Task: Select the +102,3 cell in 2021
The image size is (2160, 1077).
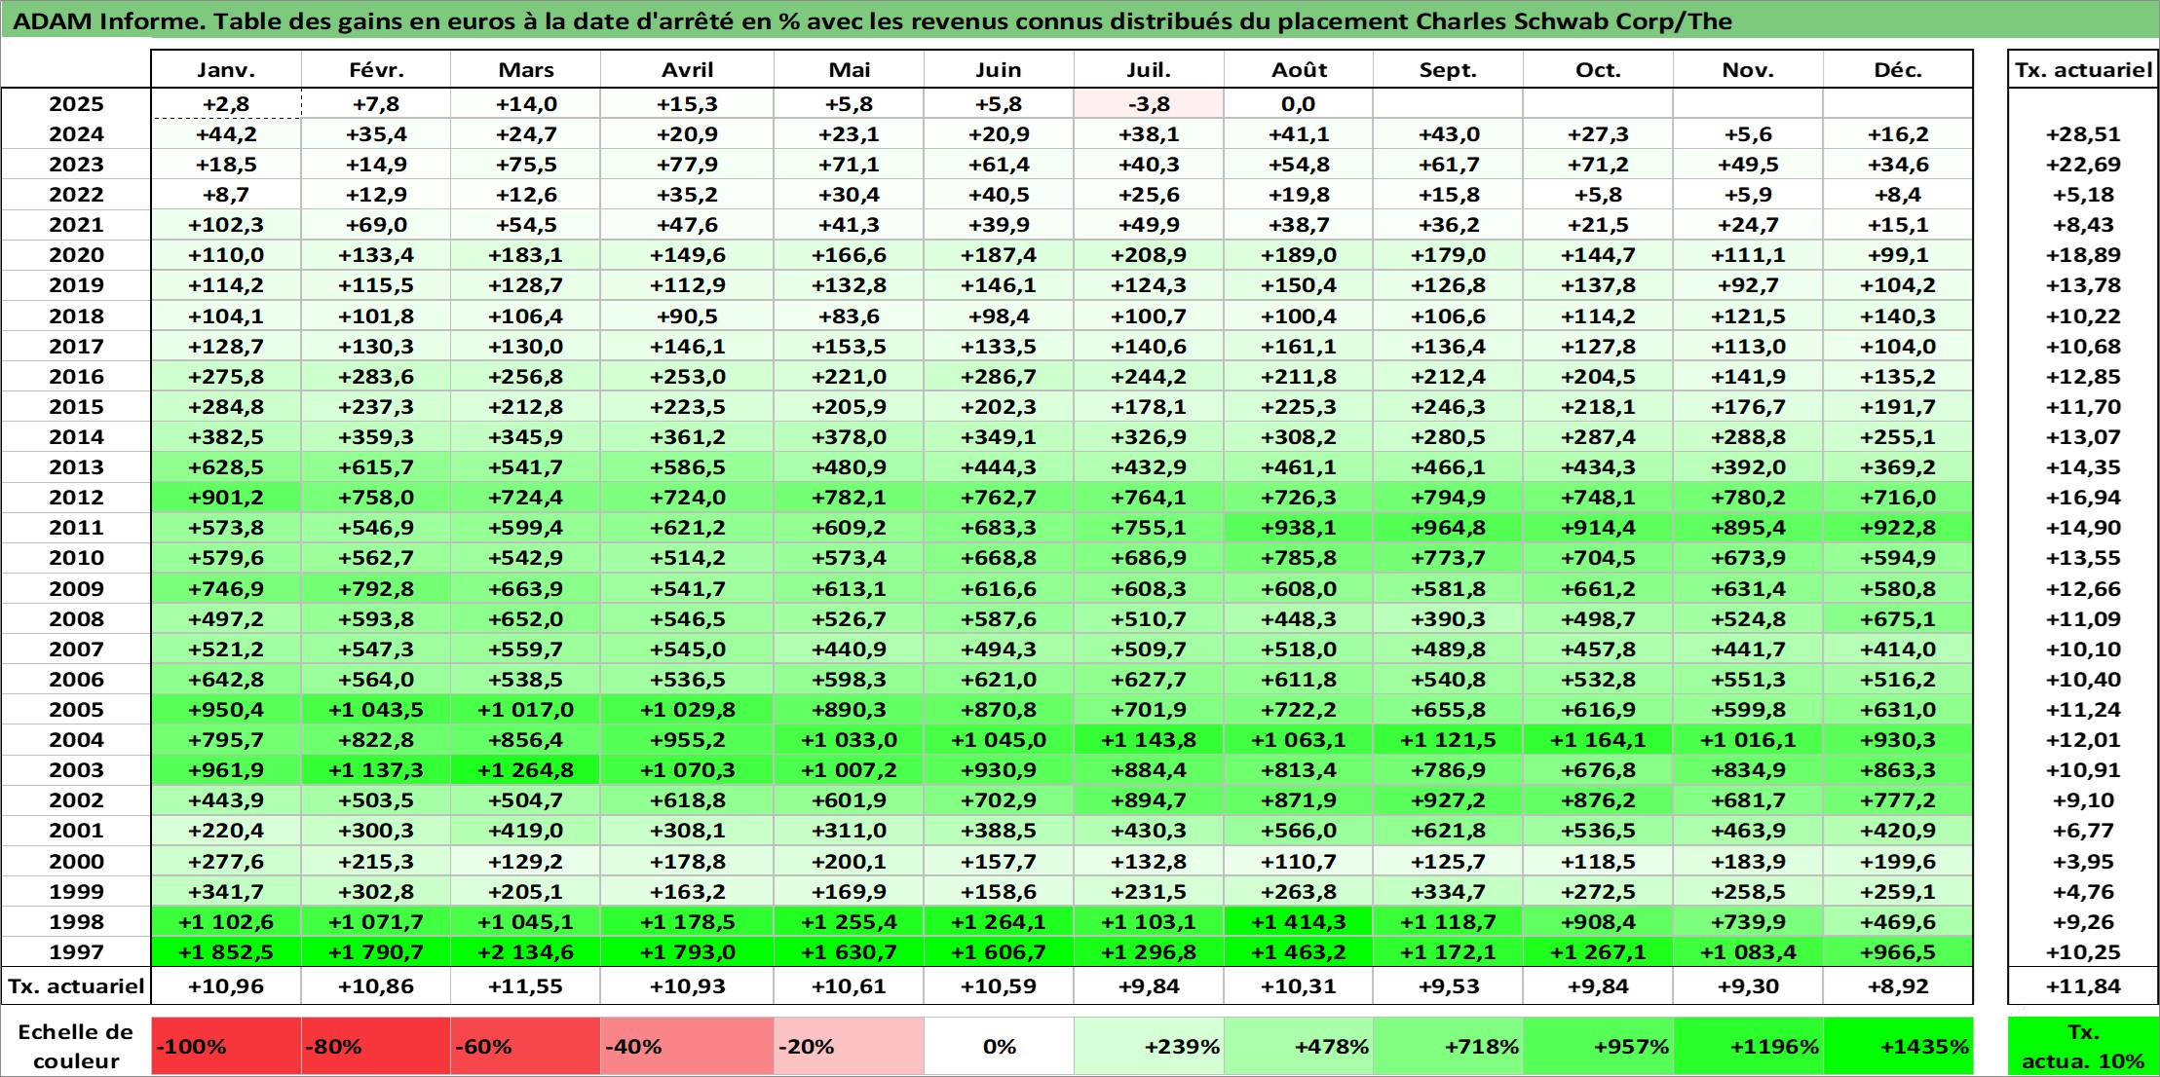Action: (226, 224)
